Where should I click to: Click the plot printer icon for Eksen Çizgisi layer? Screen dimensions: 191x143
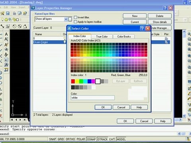166,42
